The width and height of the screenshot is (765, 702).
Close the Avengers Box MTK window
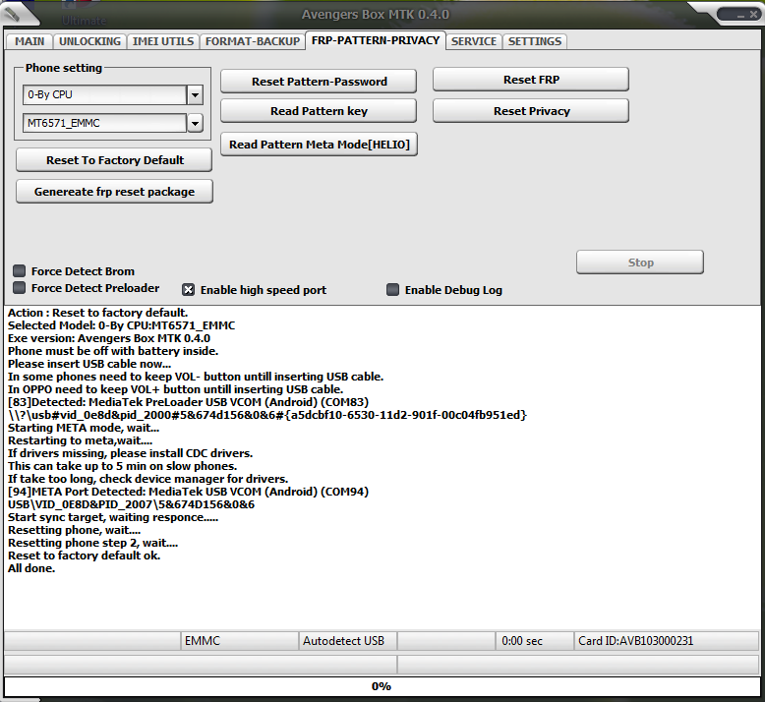tap(753, 15)
